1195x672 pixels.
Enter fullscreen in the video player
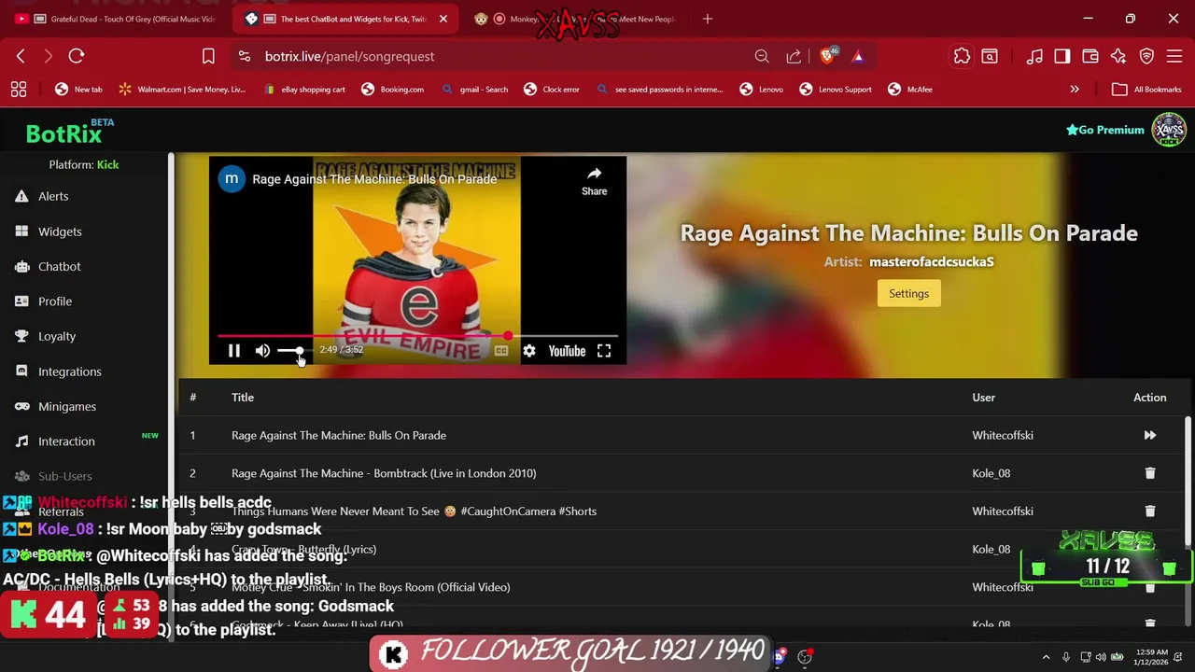604,351
